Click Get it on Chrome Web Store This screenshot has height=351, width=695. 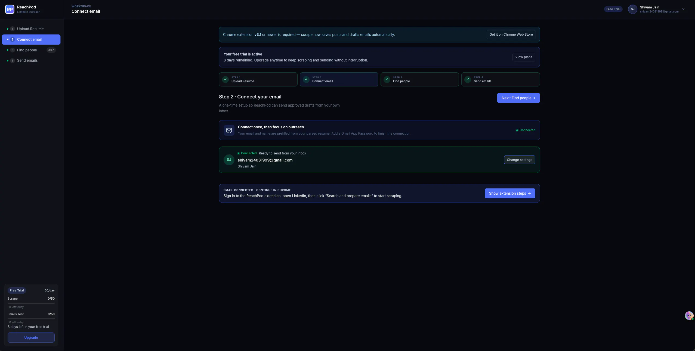[511, 35]
